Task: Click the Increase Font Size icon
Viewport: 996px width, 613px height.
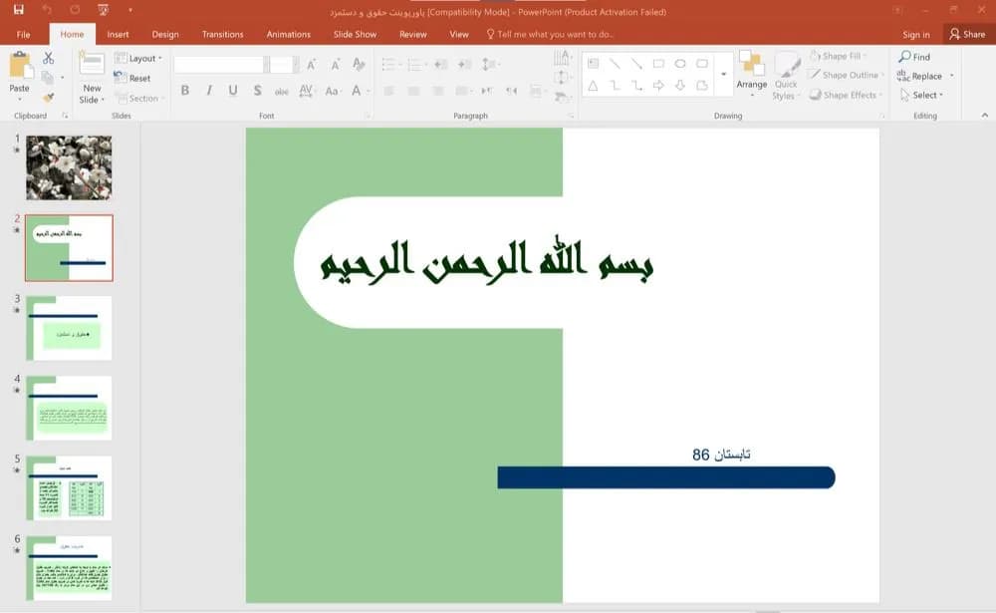Action: pyautogui.click(x=311, y=64)
